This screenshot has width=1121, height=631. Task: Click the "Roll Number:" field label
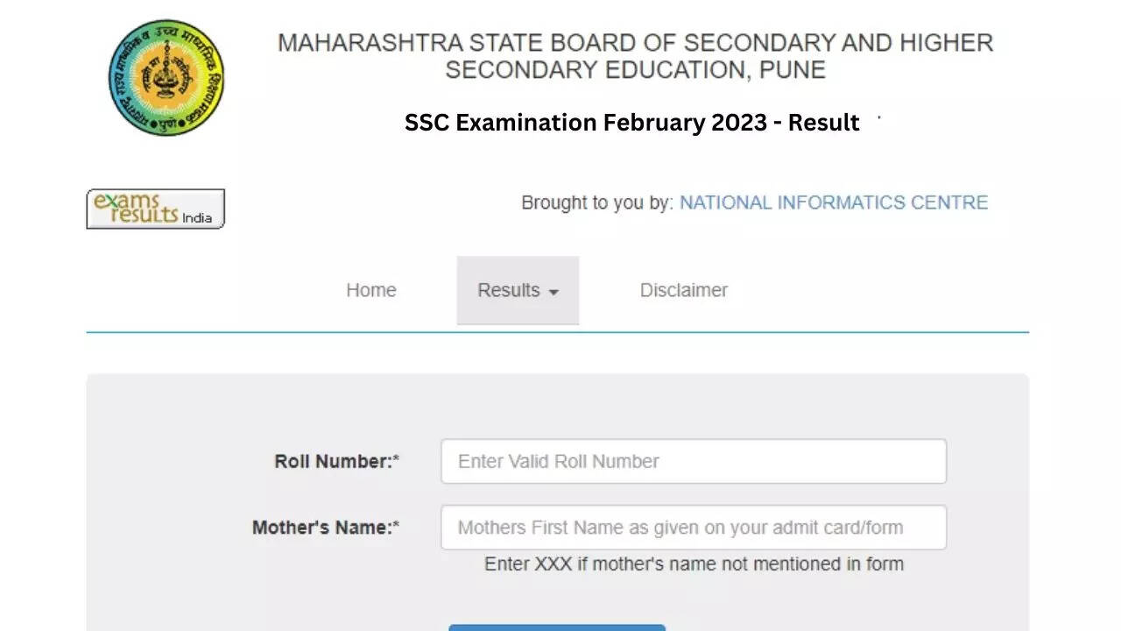click(x=333, y=461)
